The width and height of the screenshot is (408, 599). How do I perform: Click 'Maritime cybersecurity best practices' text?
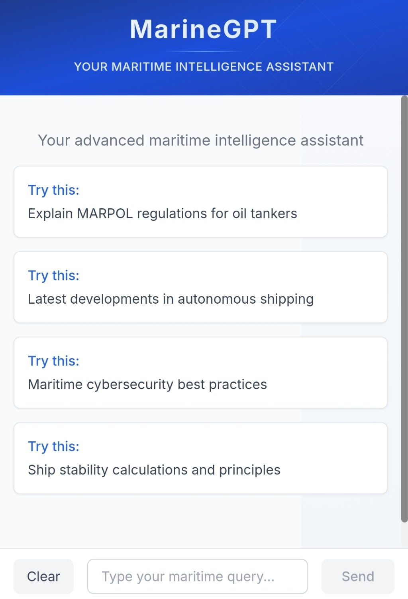click(147, 384)
